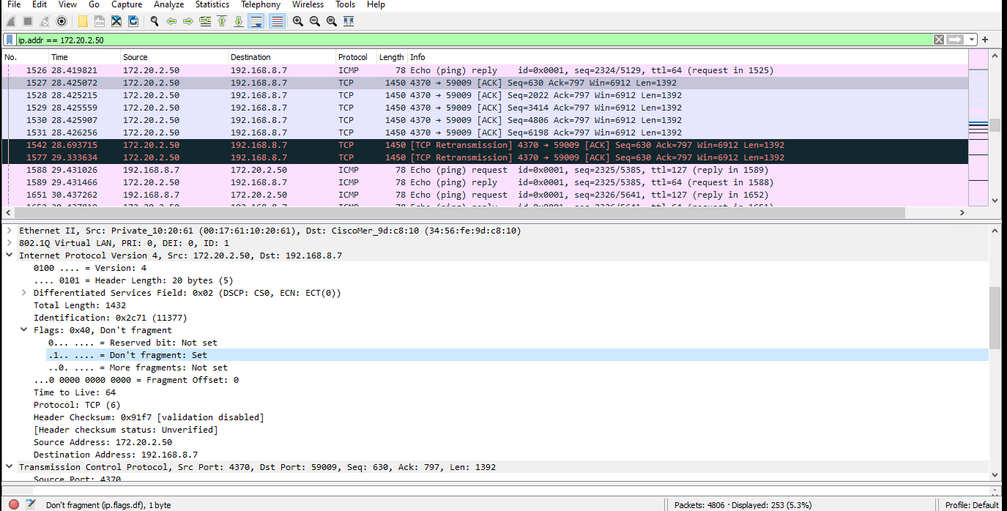Viewport: 1007px width, 511px height.
Task: Add a new filter button with plus sign
Action: point(985,40)
